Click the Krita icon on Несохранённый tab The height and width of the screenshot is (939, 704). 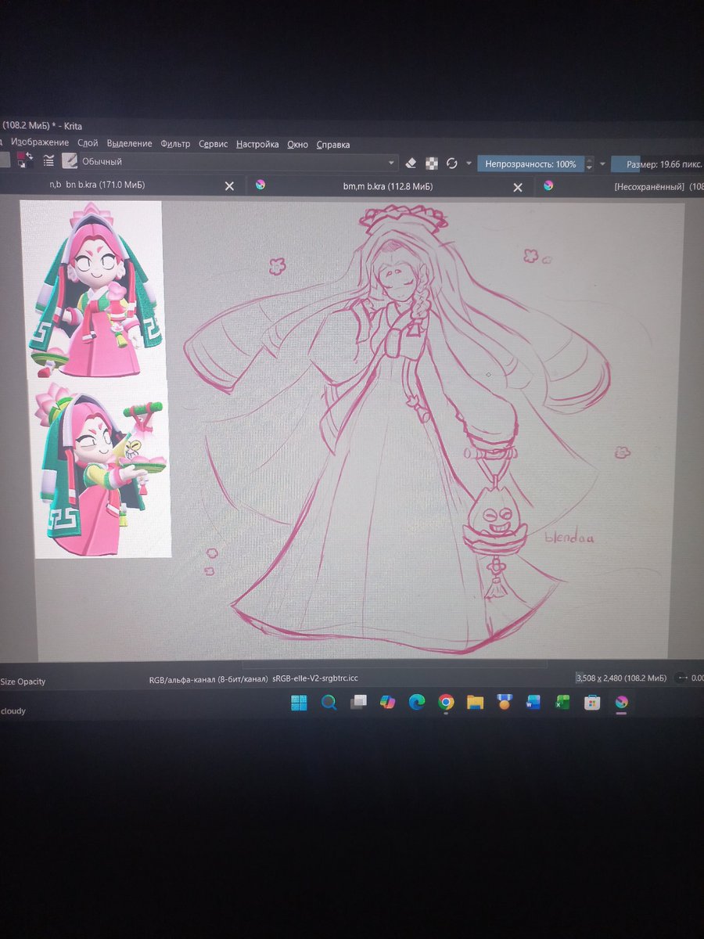click(x=548, y=186)
